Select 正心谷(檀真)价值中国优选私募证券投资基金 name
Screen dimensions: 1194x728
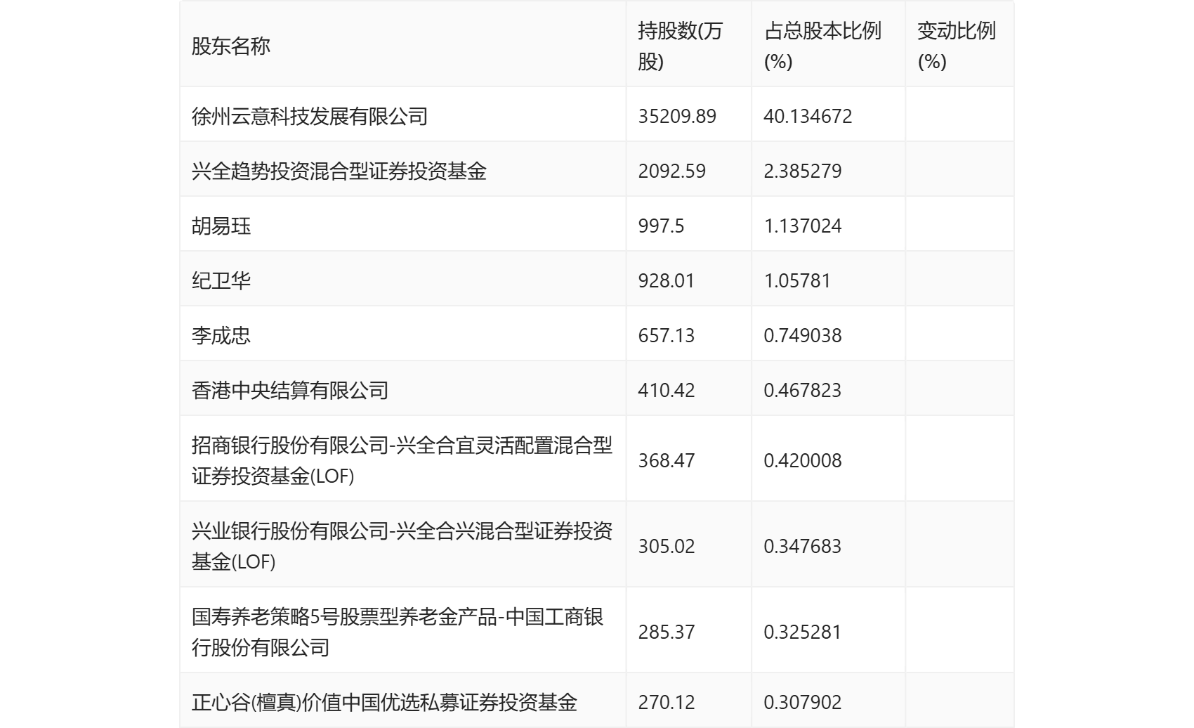tap(384, 702)
